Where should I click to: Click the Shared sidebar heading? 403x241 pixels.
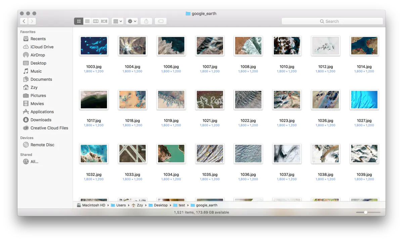pyautogui.click(x=26, y=155)
